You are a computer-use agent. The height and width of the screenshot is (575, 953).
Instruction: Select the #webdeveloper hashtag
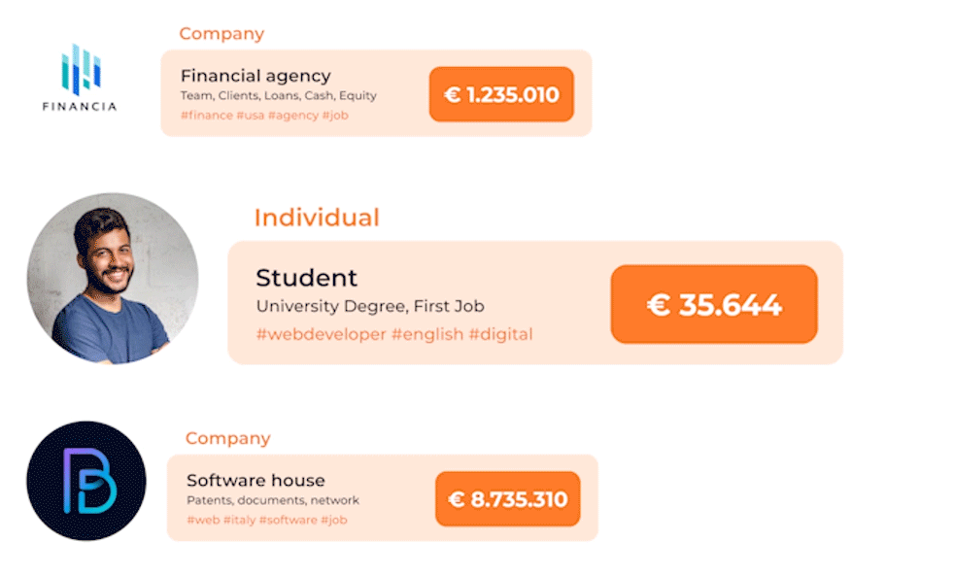320,334
